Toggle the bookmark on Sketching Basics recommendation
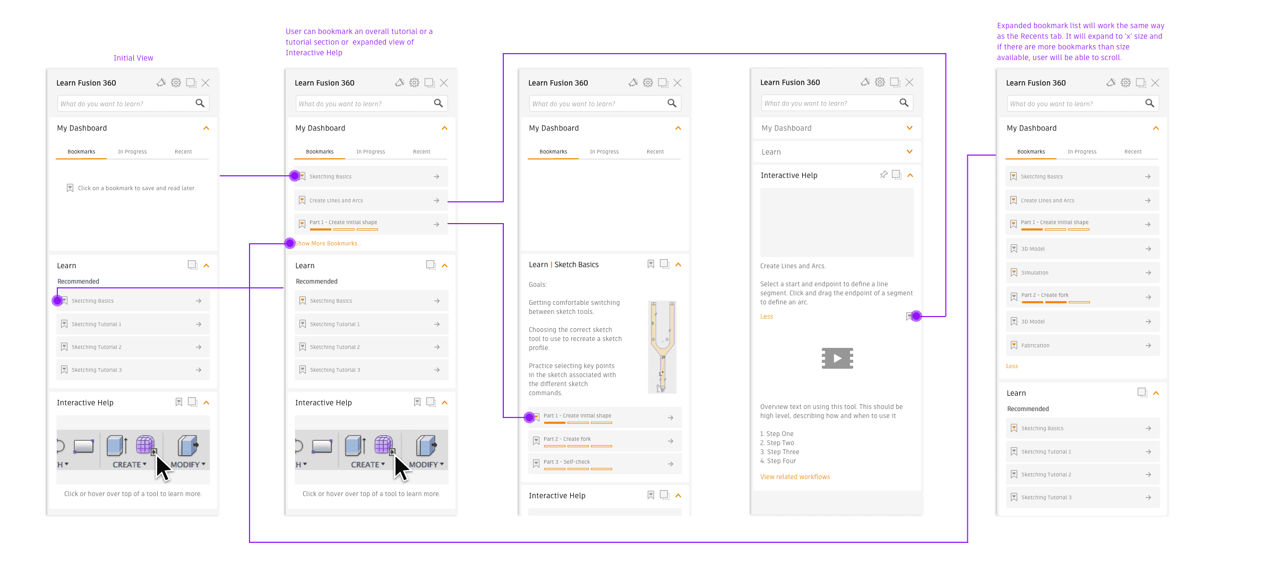Image resolution: width=1263 pixels, height=563 pixels. pyautogui.click(x=64, y=301)
